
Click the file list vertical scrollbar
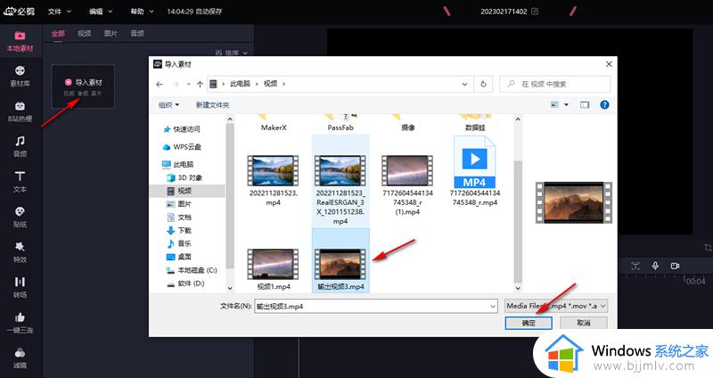pyautogui.click(x=518, y=221)
